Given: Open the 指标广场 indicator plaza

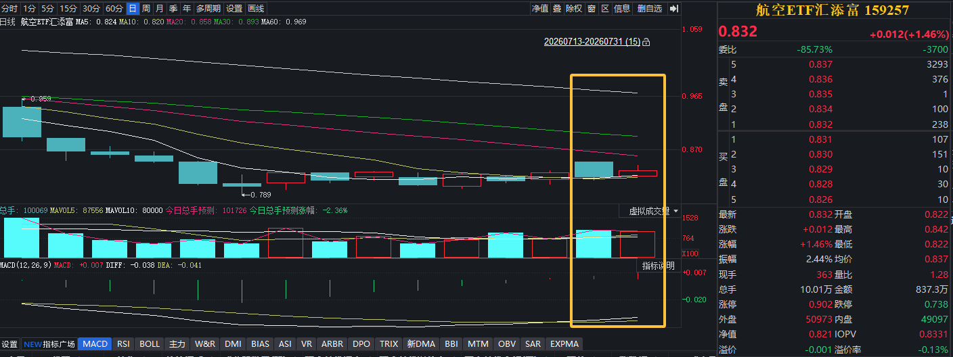Looking at the screenshot, I should pyautogui.click(x=49, y=344).
